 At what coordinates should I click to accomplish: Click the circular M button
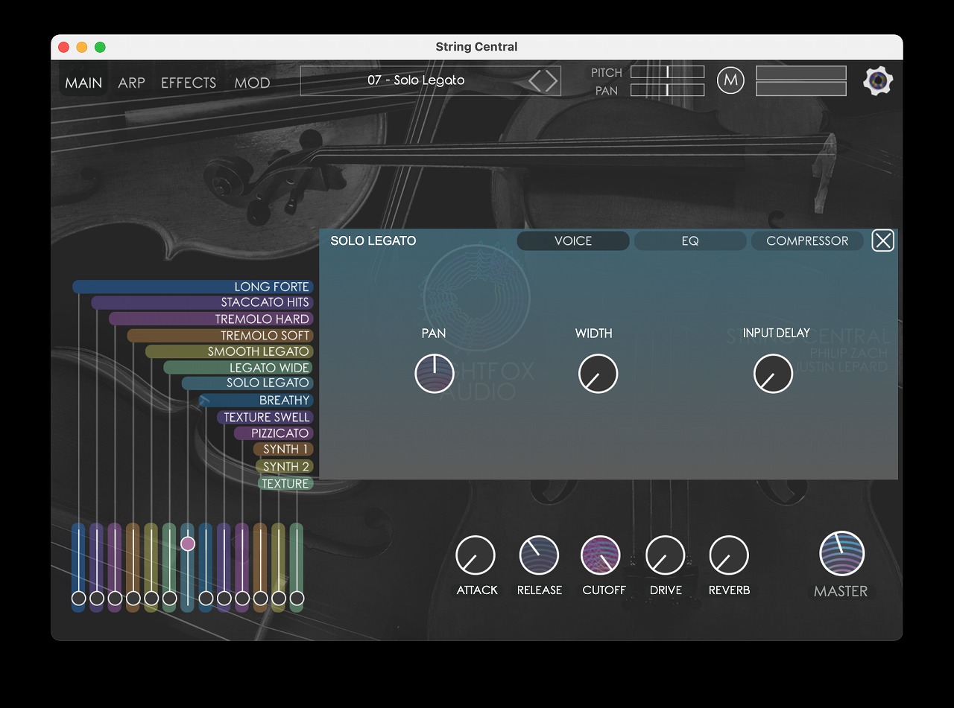730,80
